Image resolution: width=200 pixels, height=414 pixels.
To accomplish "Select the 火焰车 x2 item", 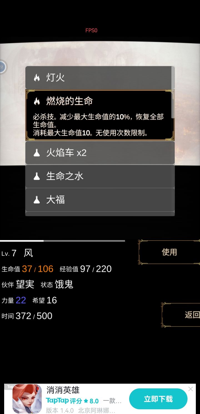I will pyautogui.click(x=100, y=153).
